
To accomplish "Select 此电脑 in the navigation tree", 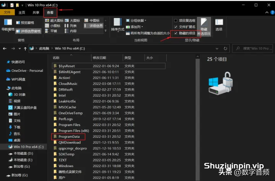I will (x=14, y=88).
